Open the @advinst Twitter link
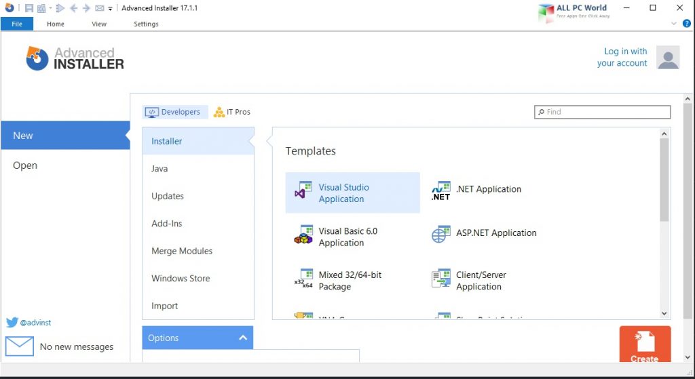The height and width of the screenshot is (379, 695). pos(35,323)
